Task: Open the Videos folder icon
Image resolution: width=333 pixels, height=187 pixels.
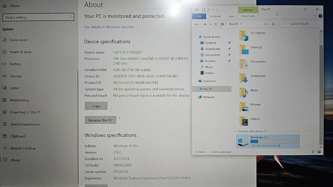Action: [244, 121]
